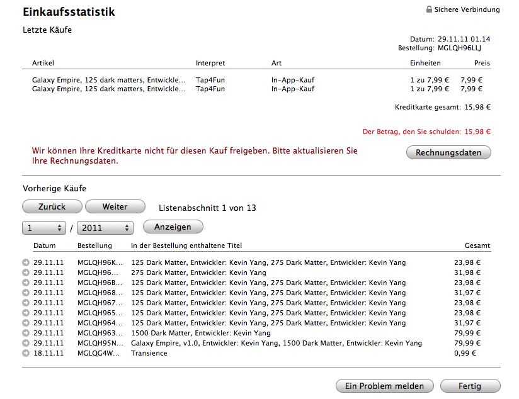Click arrow beside the 31,98 € 275 Dark Matter order

(26, 273)
